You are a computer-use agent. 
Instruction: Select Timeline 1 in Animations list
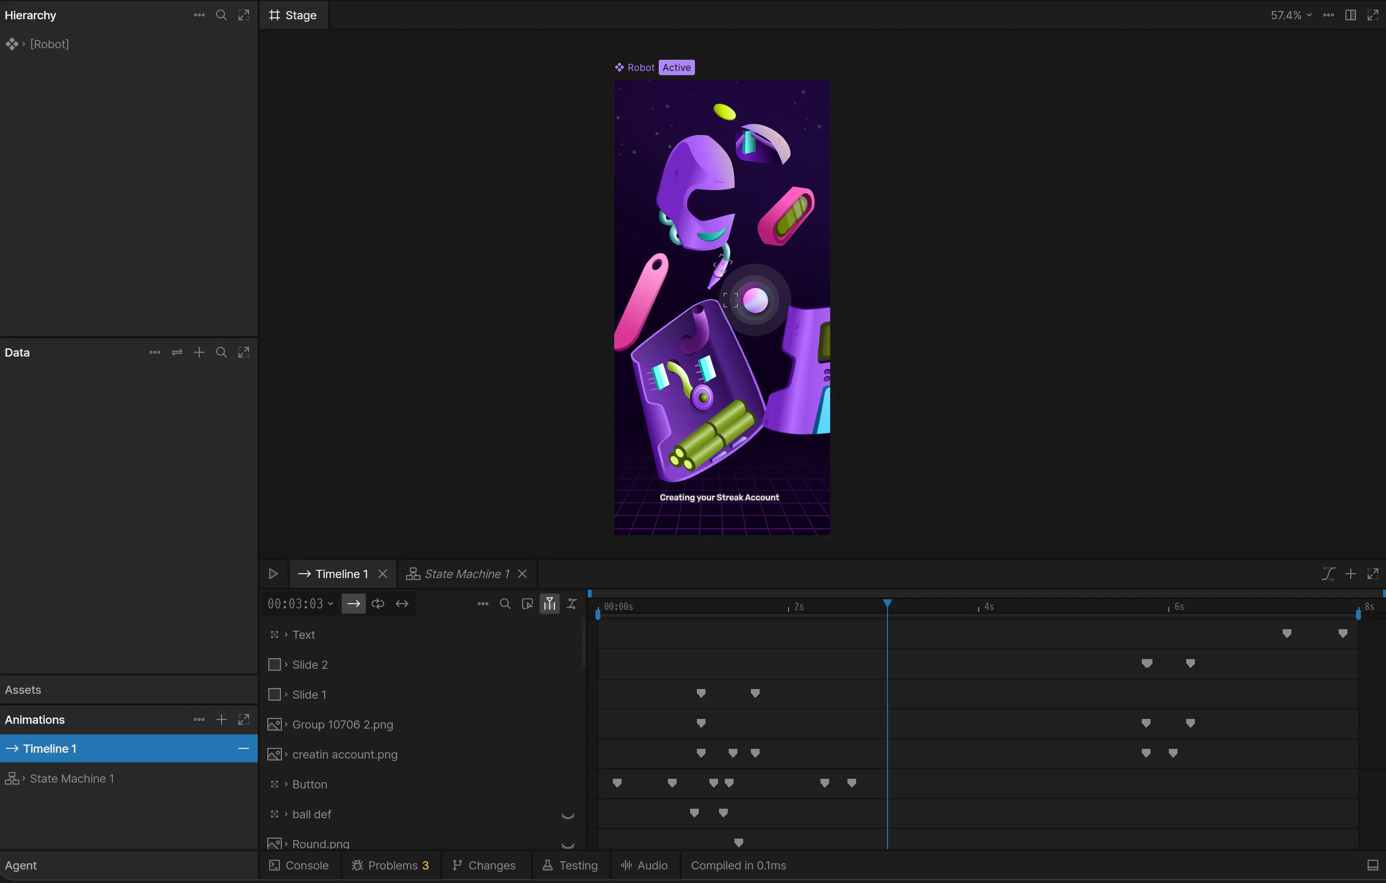point(129,748)
